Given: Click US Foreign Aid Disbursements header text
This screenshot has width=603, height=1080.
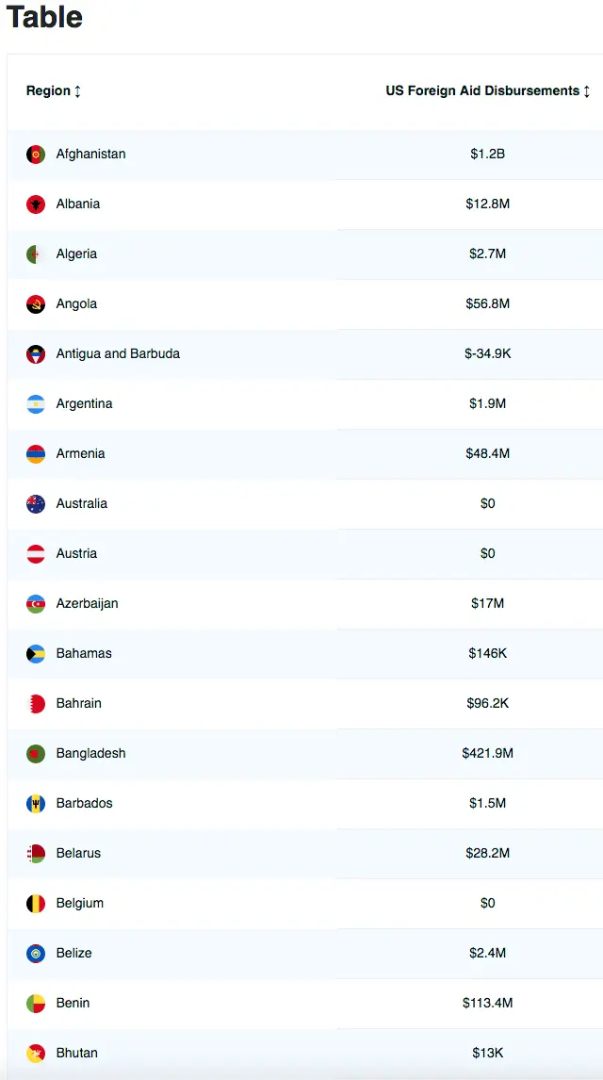Looking at the screenshot, I should click(x=482, y=90).
